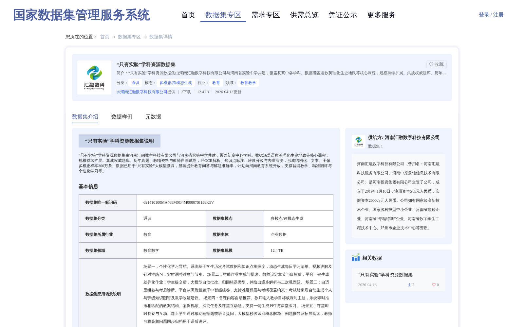This screenshot has height=327, width=524.
Task: Click the 相关数据 heading
Action: [x=372, y=258]
